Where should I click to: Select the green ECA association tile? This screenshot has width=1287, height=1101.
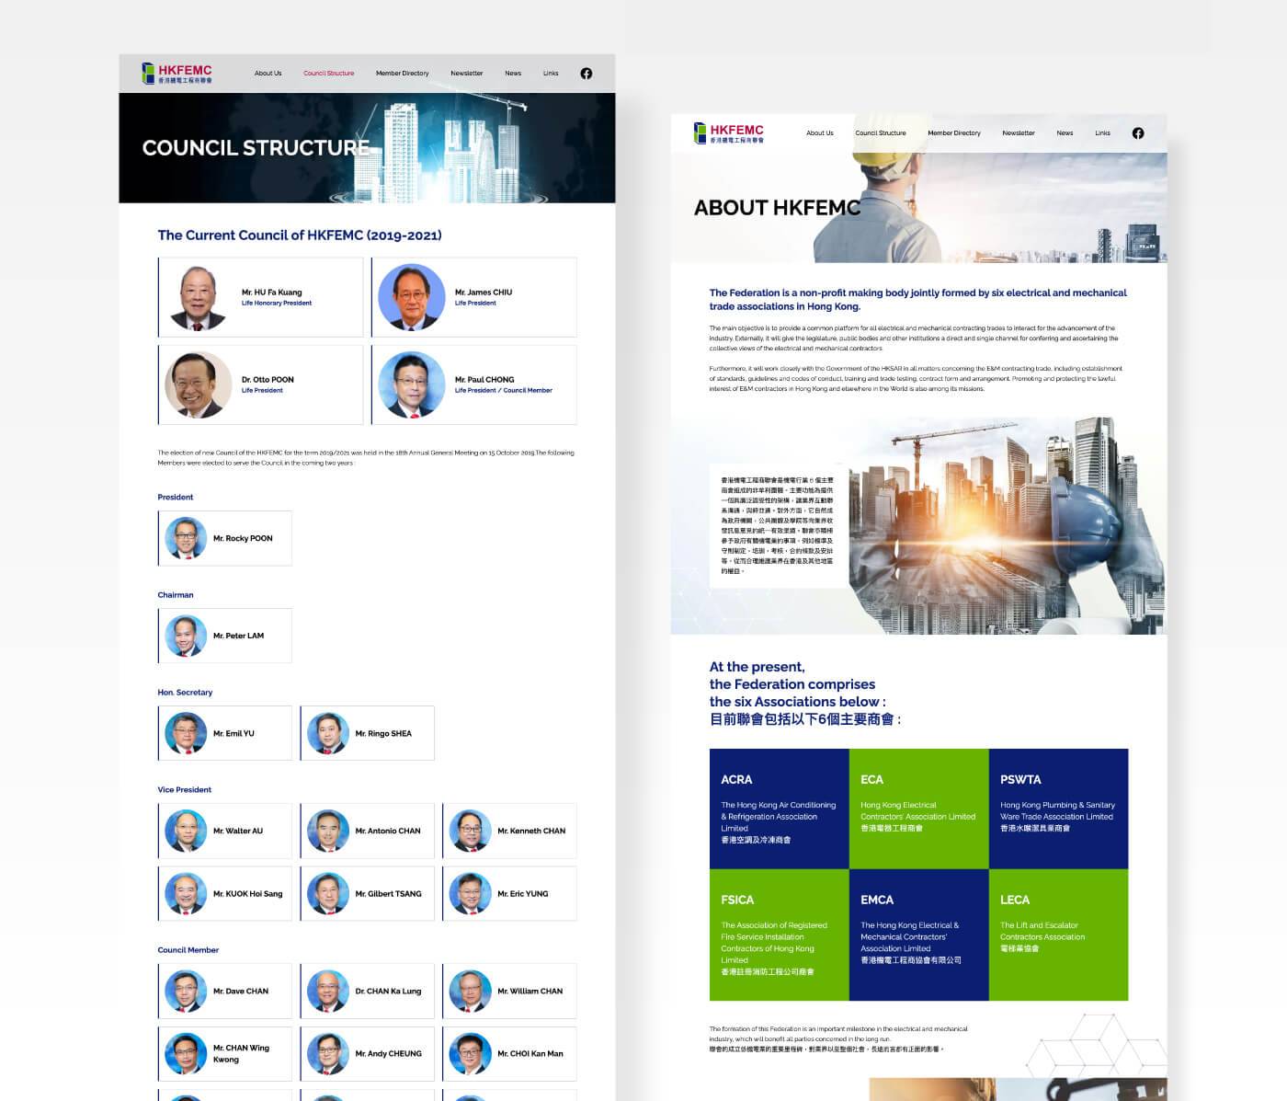pos(918,809)
